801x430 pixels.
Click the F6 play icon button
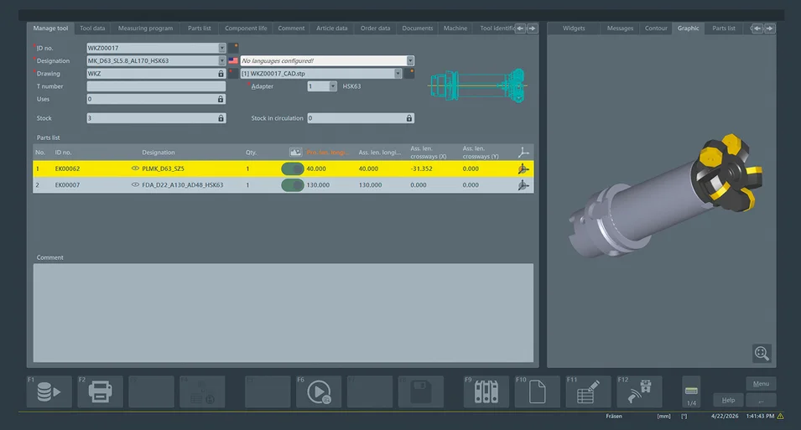[x=319, y=391]
